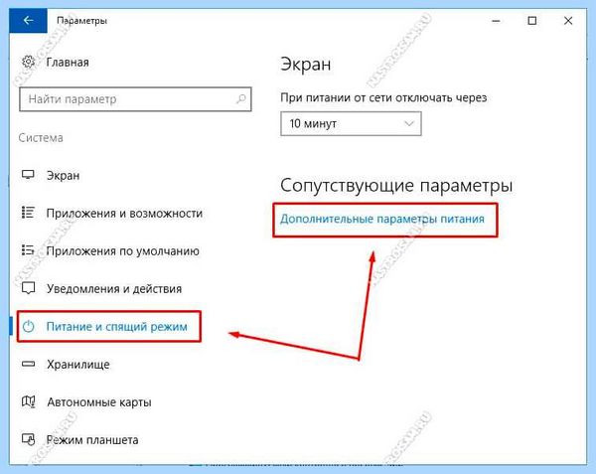
Task: Select Питание и спящий режим
Action: point(116,327)
